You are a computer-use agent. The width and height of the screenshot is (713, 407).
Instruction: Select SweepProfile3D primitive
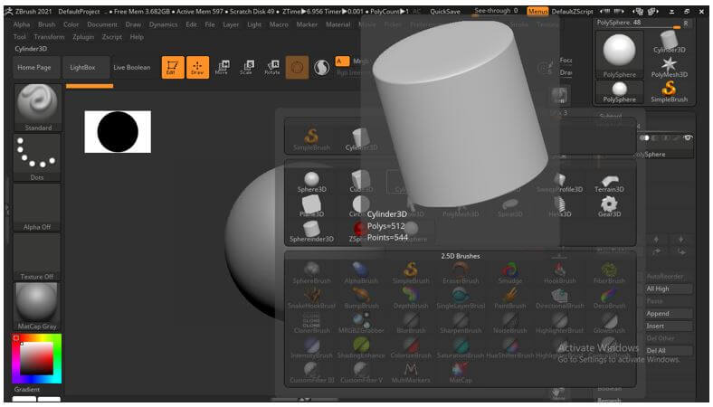[560, 183]
